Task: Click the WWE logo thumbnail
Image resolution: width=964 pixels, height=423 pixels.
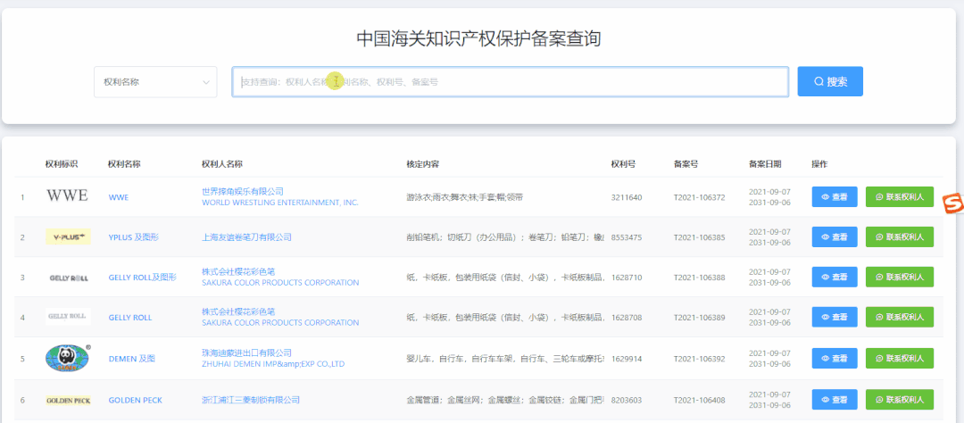Action: click(x=68, y=196)
